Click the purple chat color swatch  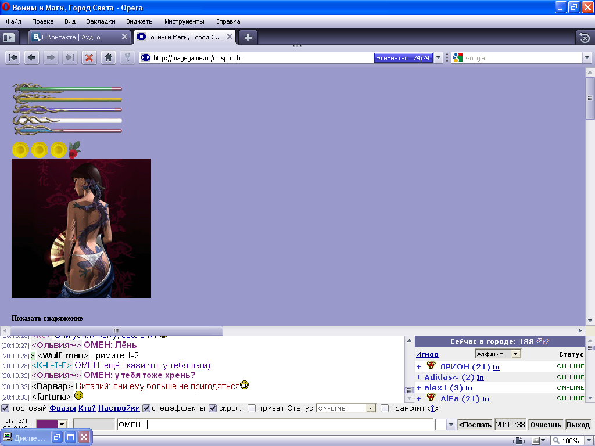tap(47, 425)
